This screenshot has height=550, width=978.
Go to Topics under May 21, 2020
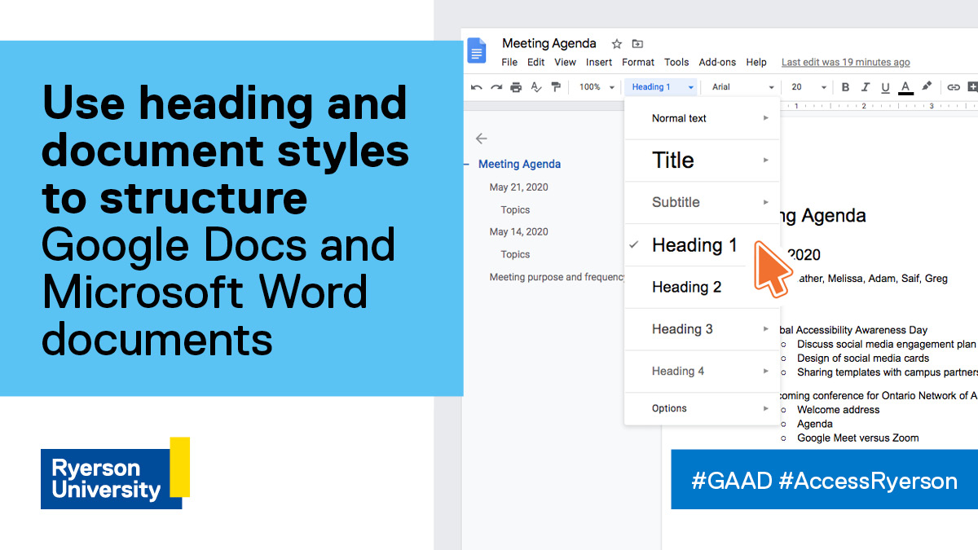[515, 210]
